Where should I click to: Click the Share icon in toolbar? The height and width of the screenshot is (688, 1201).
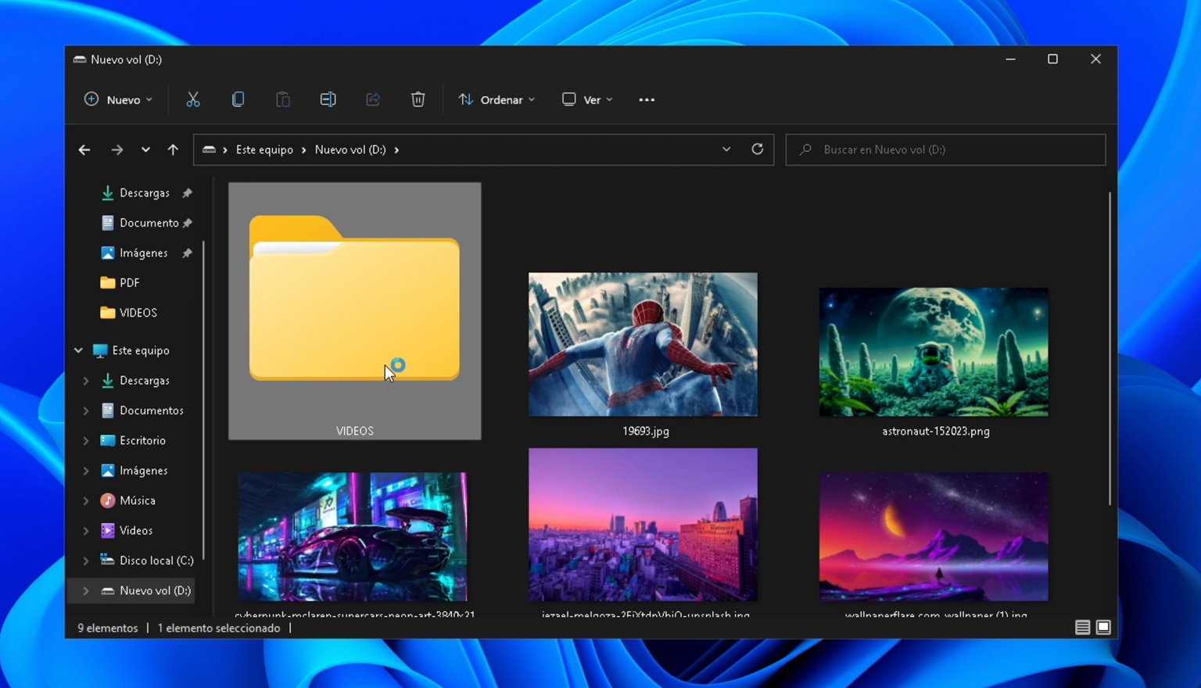click(x=373, y=99)
